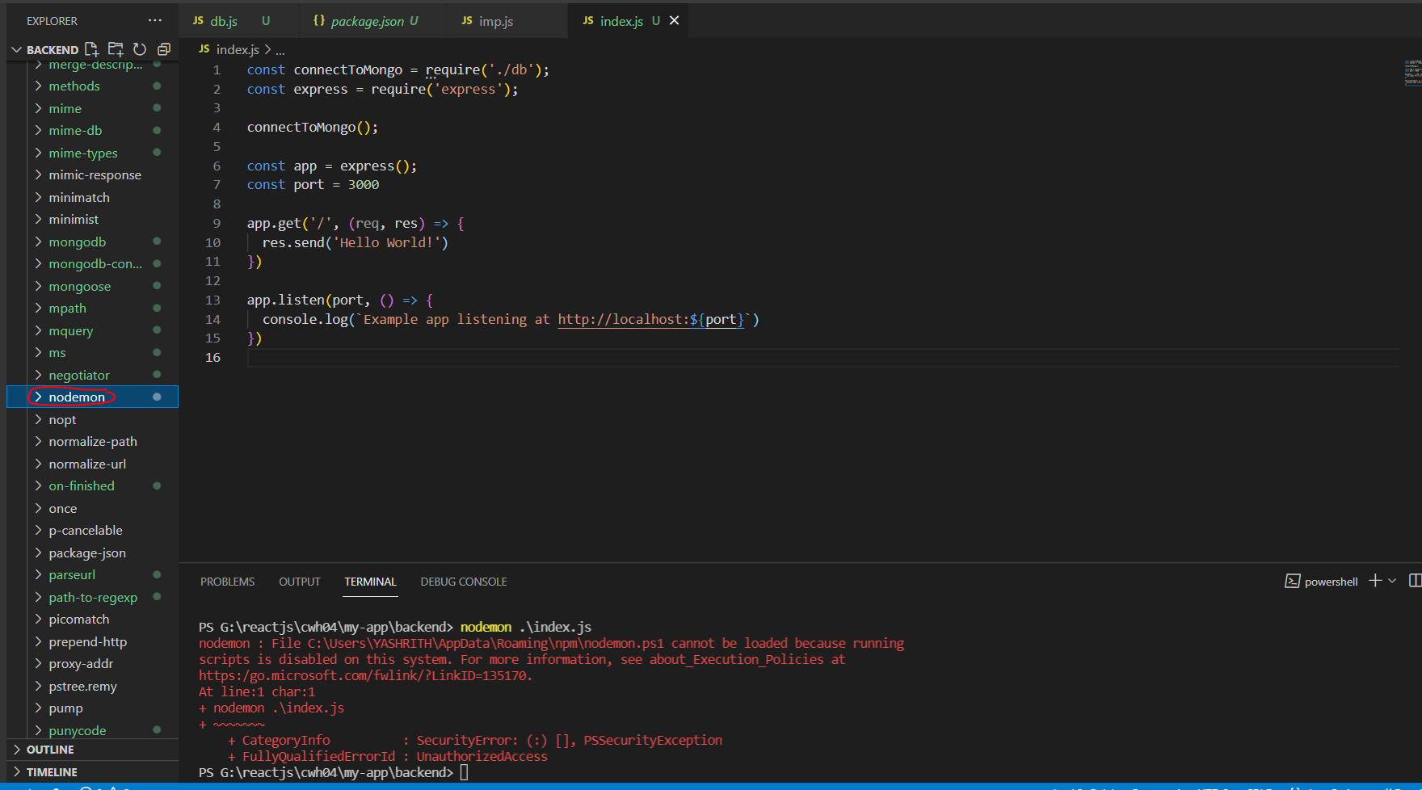The height and width of the screenshot is (790, 1422).
Task: Expand the OUTLINE section
Action: [x=50, y=750]
